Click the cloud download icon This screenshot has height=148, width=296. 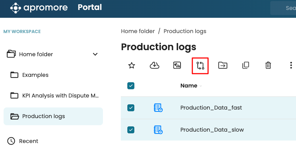154,65
